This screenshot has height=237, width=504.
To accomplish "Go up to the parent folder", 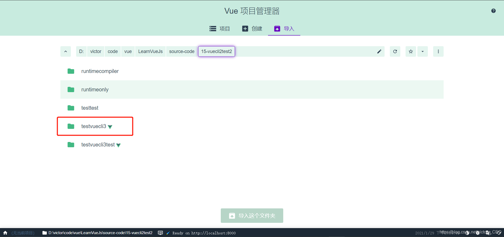I will pos(66,51).
